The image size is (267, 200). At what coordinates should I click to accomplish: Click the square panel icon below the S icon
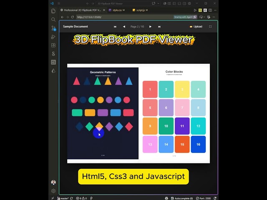coord(53,62)
